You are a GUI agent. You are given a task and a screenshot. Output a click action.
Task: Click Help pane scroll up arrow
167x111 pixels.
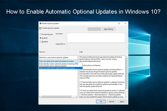126,57
